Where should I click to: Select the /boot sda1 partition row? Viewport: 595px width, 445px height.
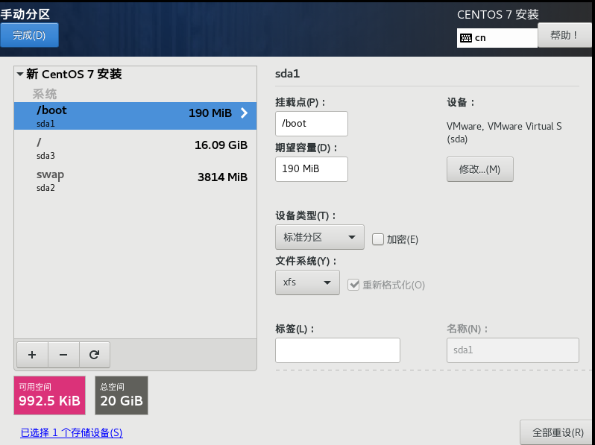135,116
